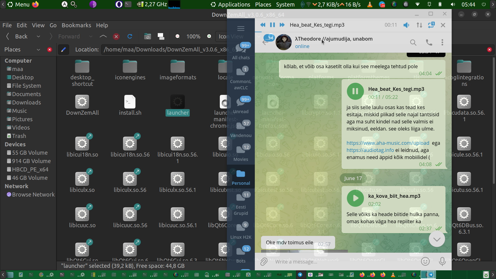This screenshot has height=279, width=496.
Task: Toggle playback order arrows icon
Action: (x=419, y=25)
